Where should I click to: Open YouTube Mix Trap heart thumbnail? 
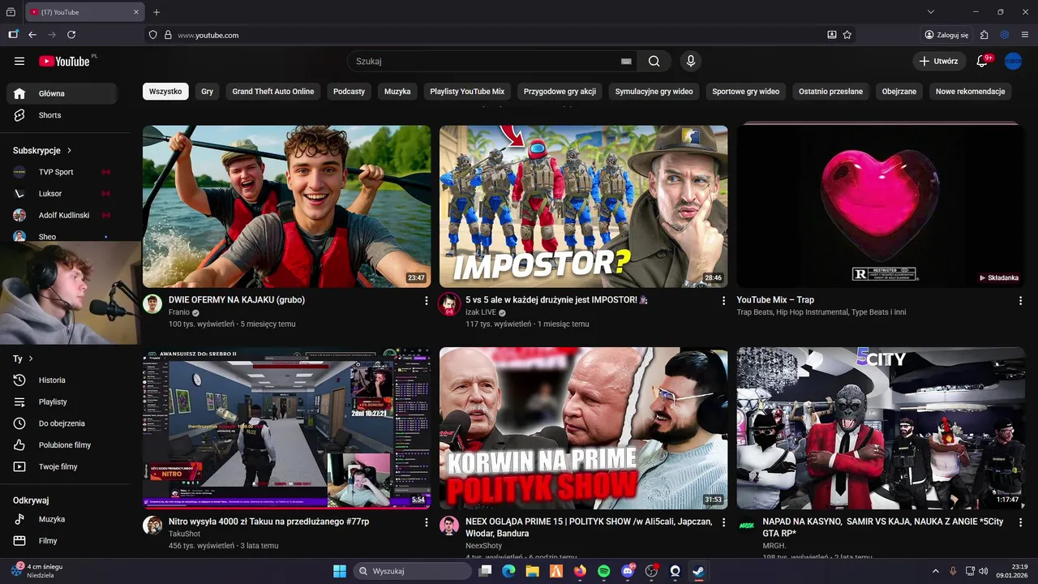pos(881,206)
